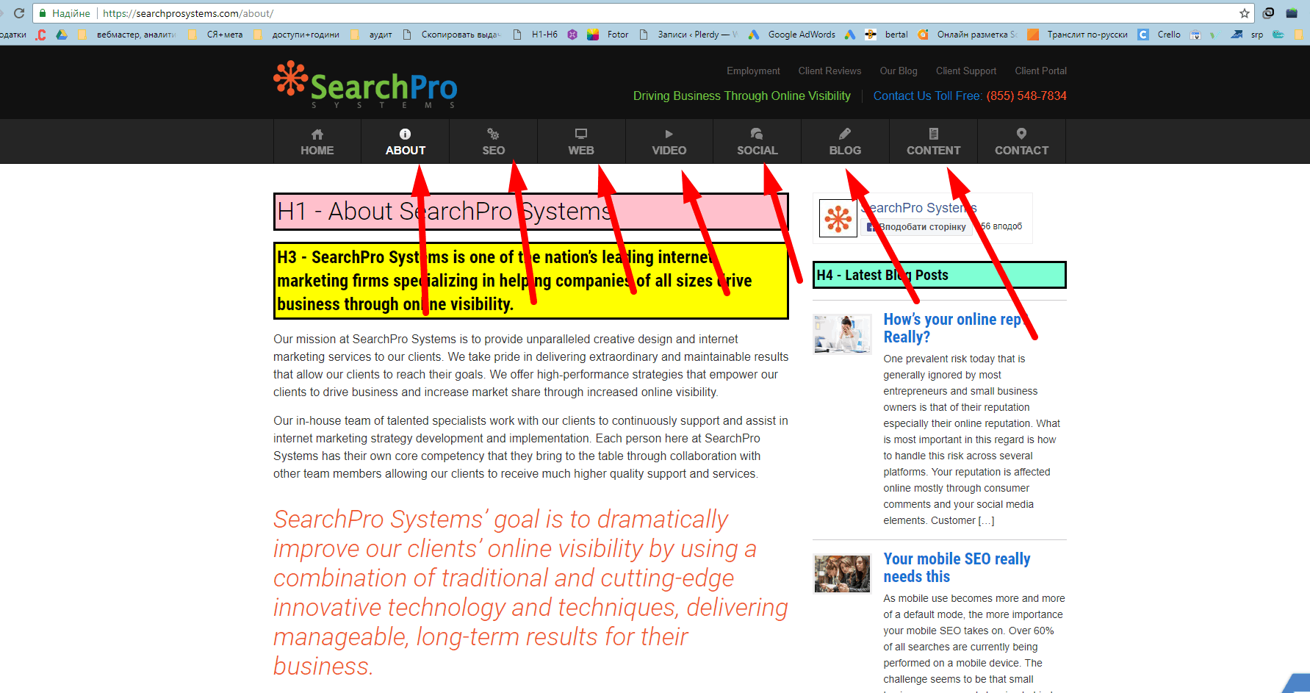Screen dimensions: 1310x693
Task: Call the toll free number link
Action: coord(1026,96)
